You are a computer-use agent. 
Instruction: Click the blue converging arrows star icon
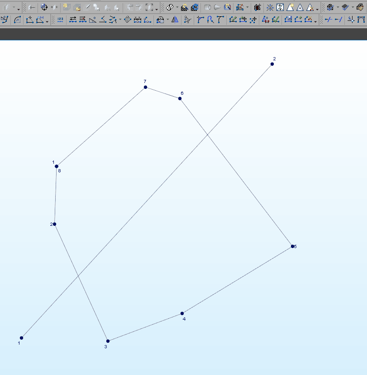point(270,7)
